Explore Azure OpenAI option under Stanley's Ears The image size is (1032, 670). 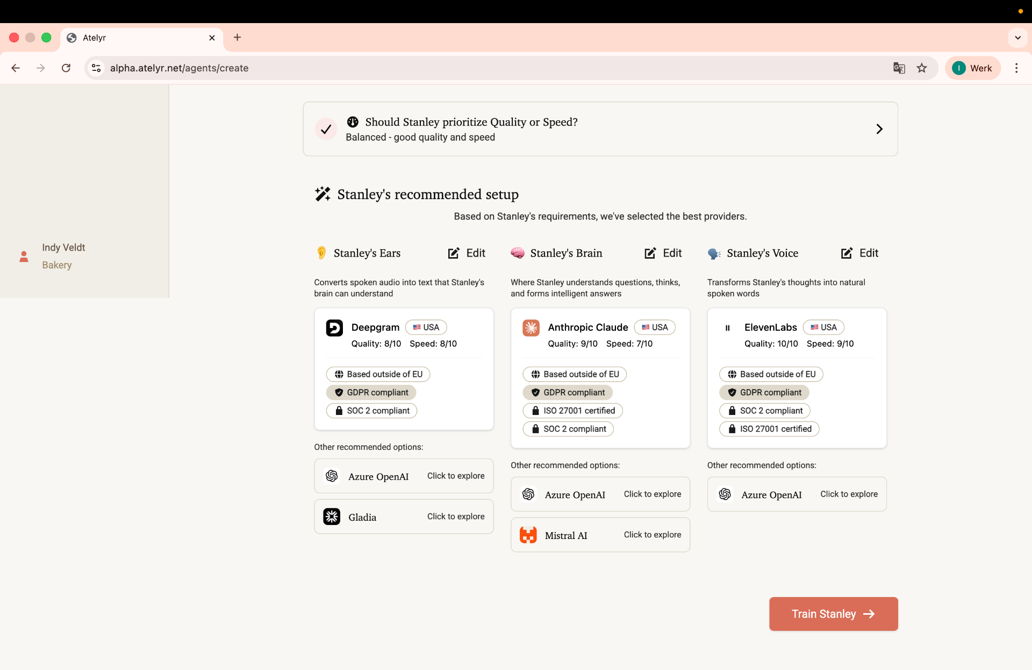pos(404,476)
